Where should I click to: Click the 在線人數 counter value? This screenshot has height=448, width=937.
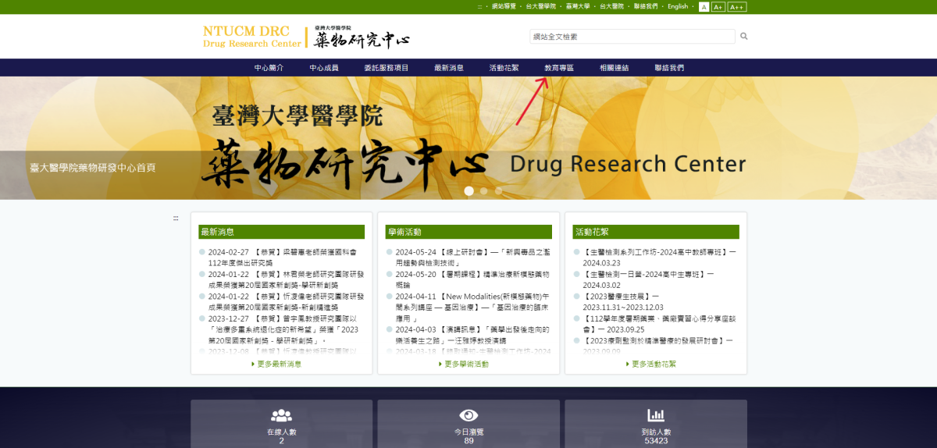click(x=281, y=441)
